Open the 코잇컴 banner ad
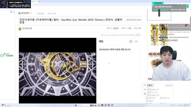 tap(16, 4)
